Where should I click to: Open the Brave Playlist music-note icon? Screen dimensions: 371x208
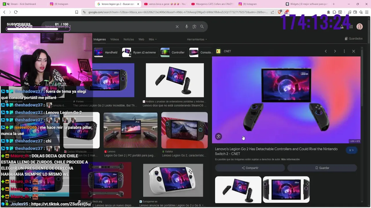(349, 12)
